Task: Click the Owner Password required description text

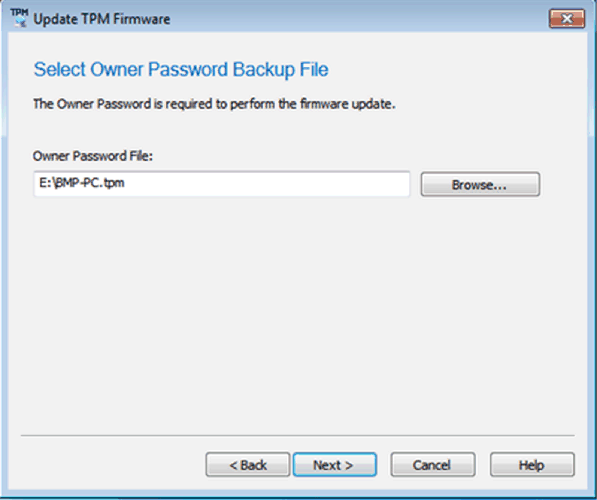Action: point(214,104)
